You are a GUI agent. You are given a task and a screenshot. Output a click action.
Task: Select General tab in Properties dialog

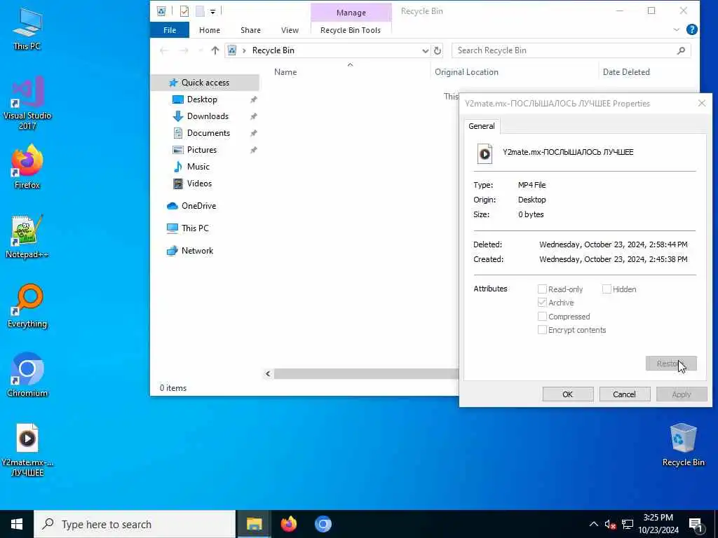coord(481,126)
